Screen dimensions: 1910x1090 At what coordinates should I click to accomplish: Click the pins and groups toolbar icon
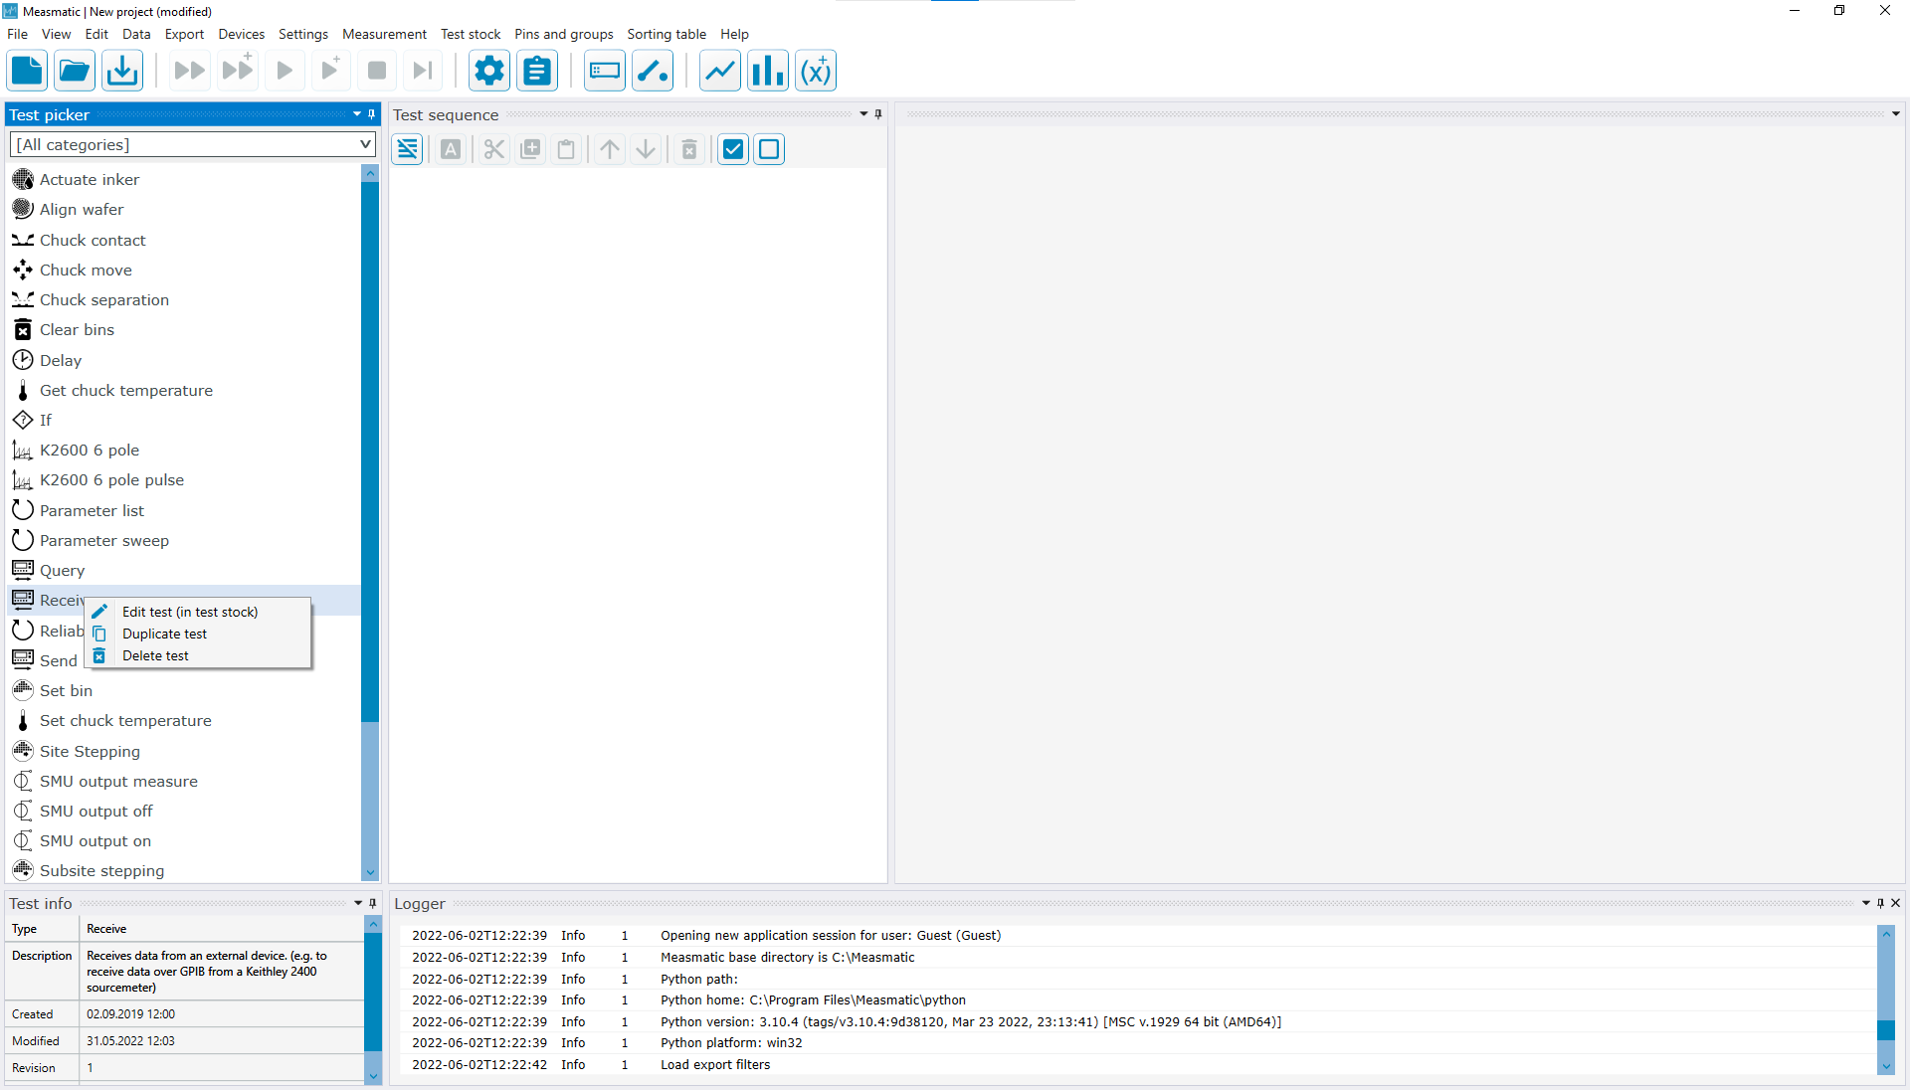(x=653, y=71)
